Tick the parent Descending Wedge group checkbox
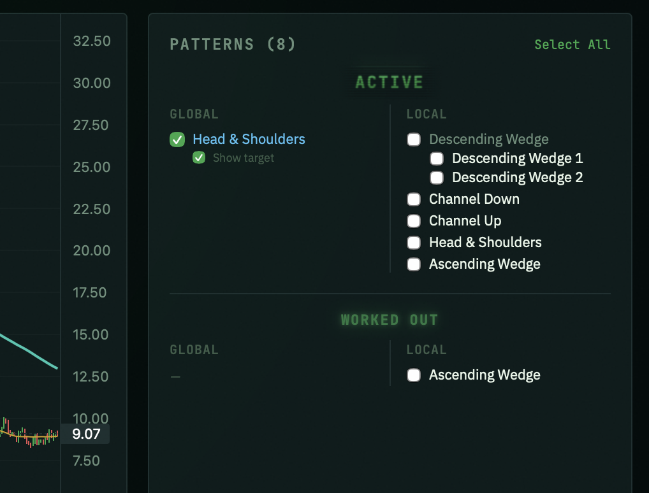649x493 pixels. pos(414,139)
